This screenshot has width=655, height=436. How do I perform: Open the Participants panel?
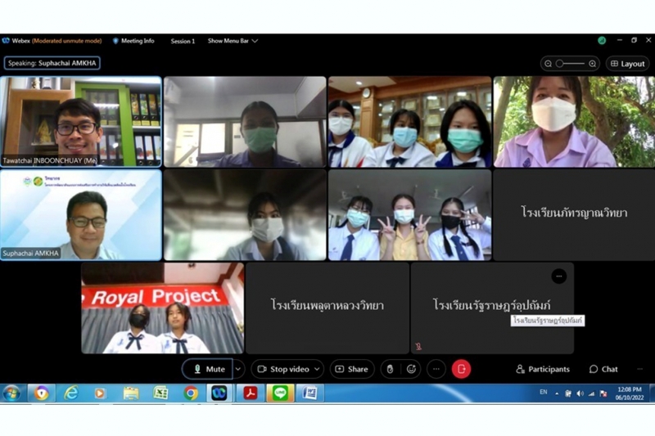click(542, 369)
